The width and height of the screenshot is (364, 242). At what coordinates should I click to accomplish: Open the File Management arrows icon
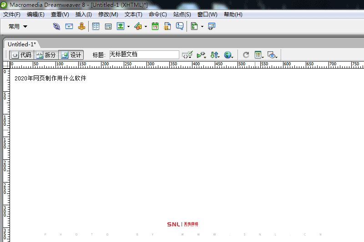215,55
